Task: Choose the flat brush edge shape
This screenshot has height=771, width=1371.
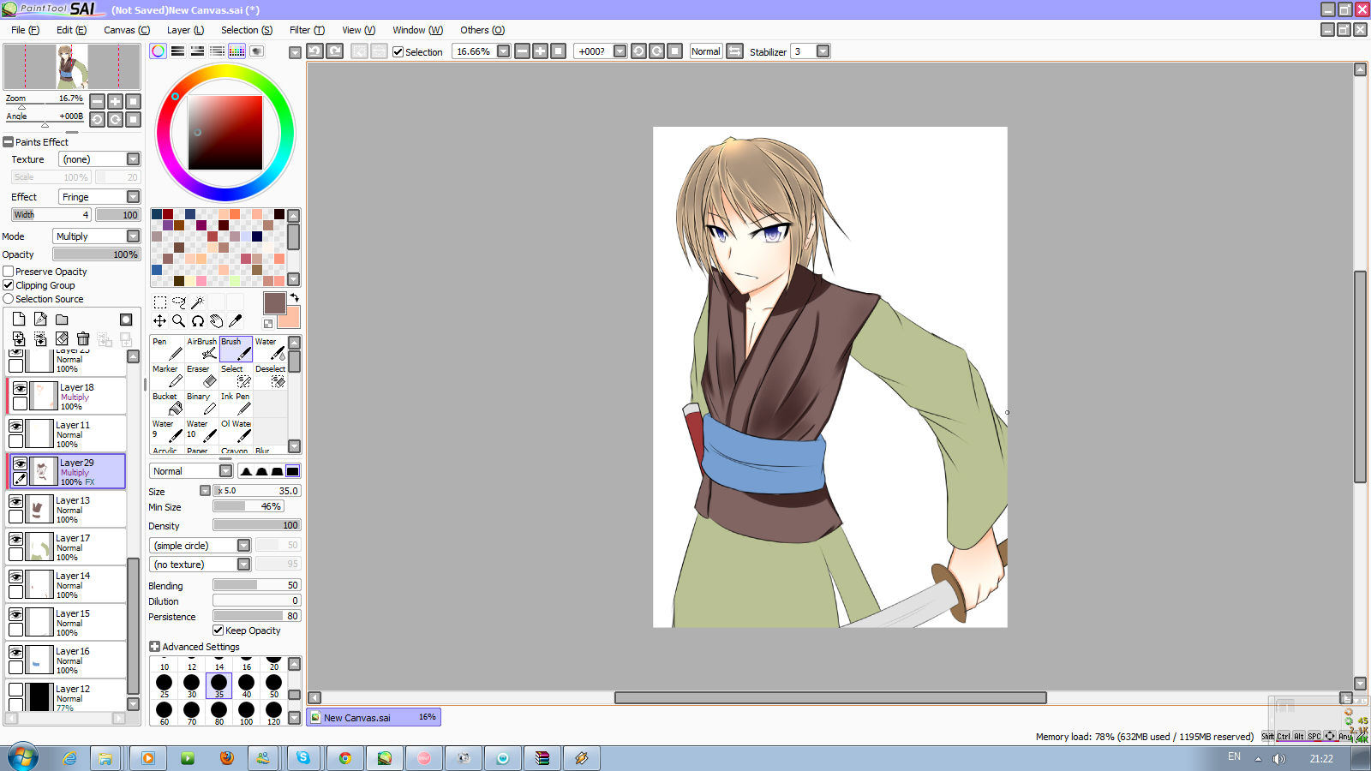Action: click(x=293, y=471)
